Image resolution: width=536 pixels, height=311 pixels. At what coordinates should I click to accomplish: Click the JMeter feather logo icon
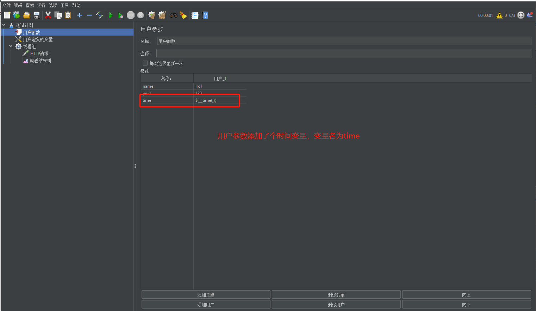pos(530,15)
